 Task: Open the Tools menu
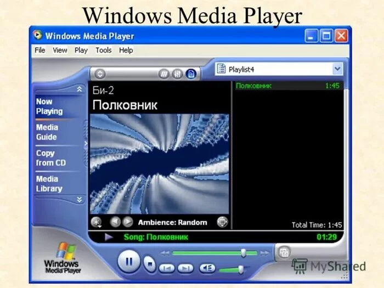coord(104,50)
